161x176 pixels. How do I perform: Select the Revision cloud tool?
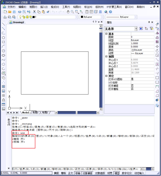tap(3, 55)
